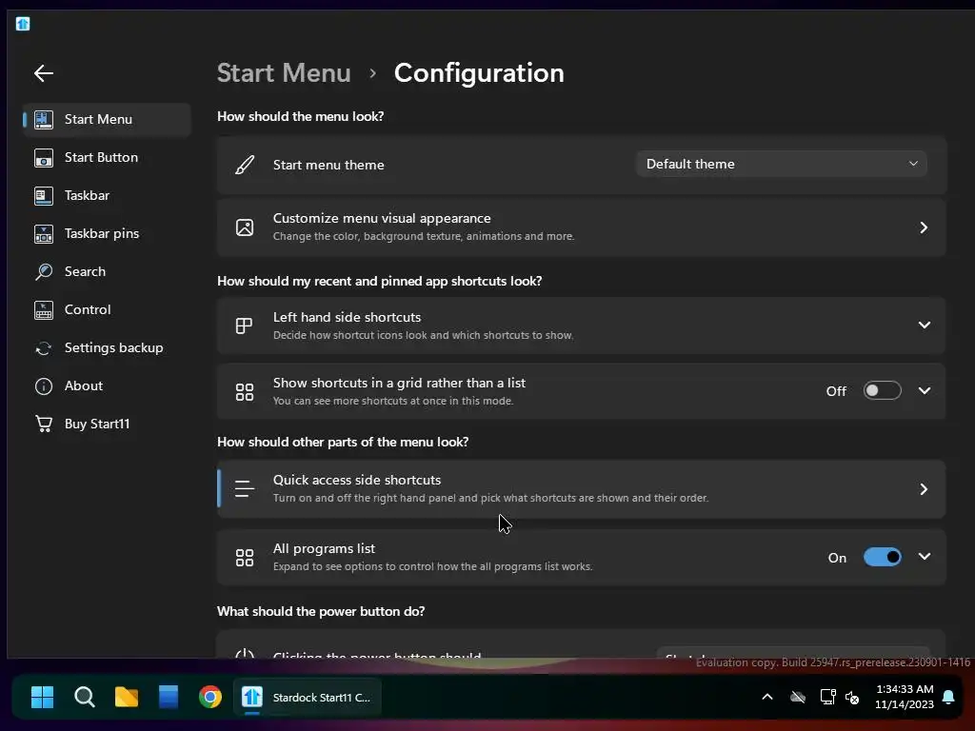975x731 pixels.
Task: Click the Start Menu sidebar icon
Action: click(x=44, y=119)
